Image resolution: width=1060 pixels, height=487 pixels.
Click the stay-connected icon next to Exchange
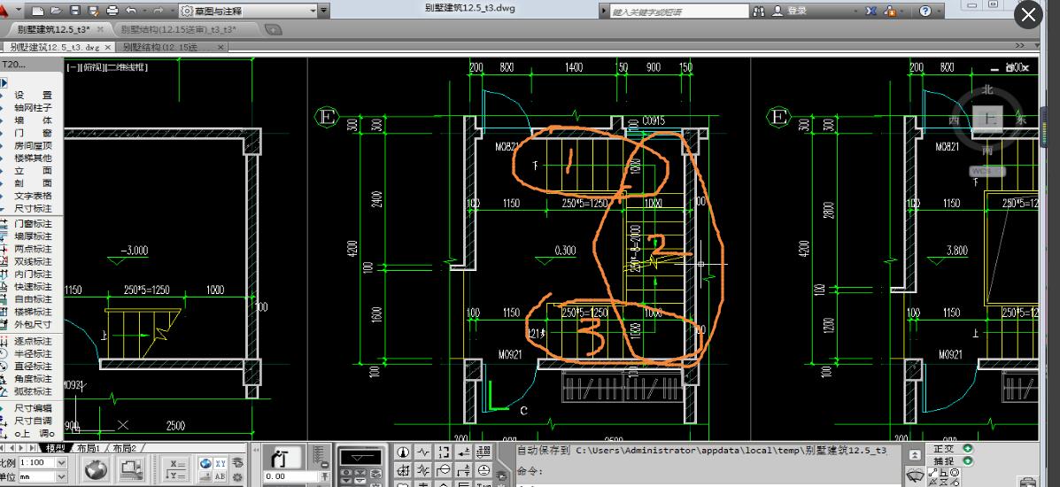(x=891, y=11)
